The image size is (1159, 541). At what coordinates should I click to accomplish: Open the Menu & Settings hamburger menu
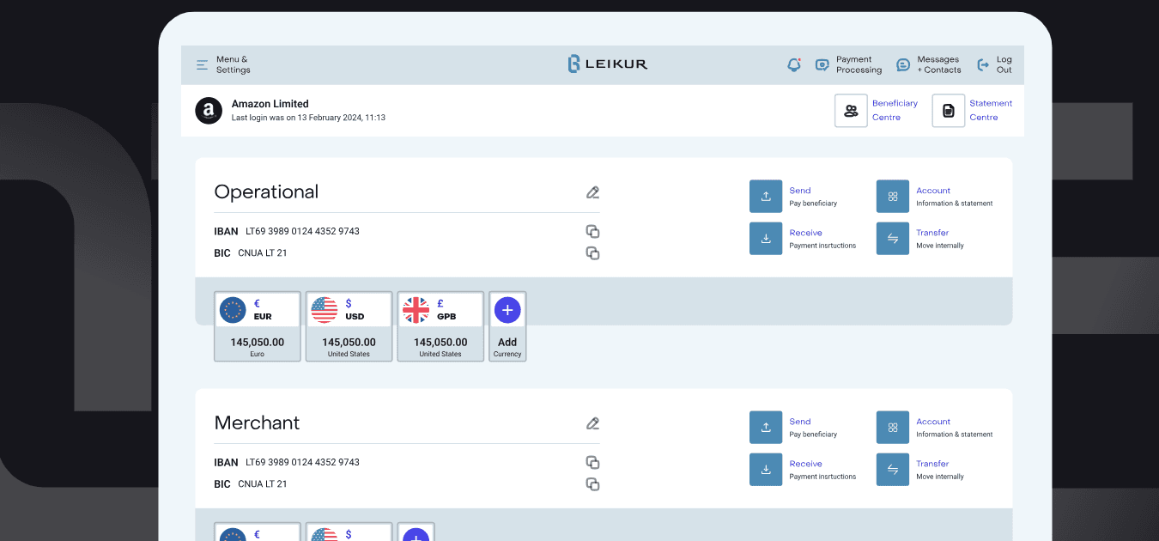pos(203,65)
